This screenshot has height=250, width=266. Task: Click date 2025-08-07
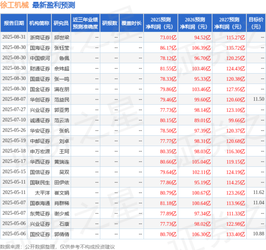pyautogui.click(x=14, y=99)
